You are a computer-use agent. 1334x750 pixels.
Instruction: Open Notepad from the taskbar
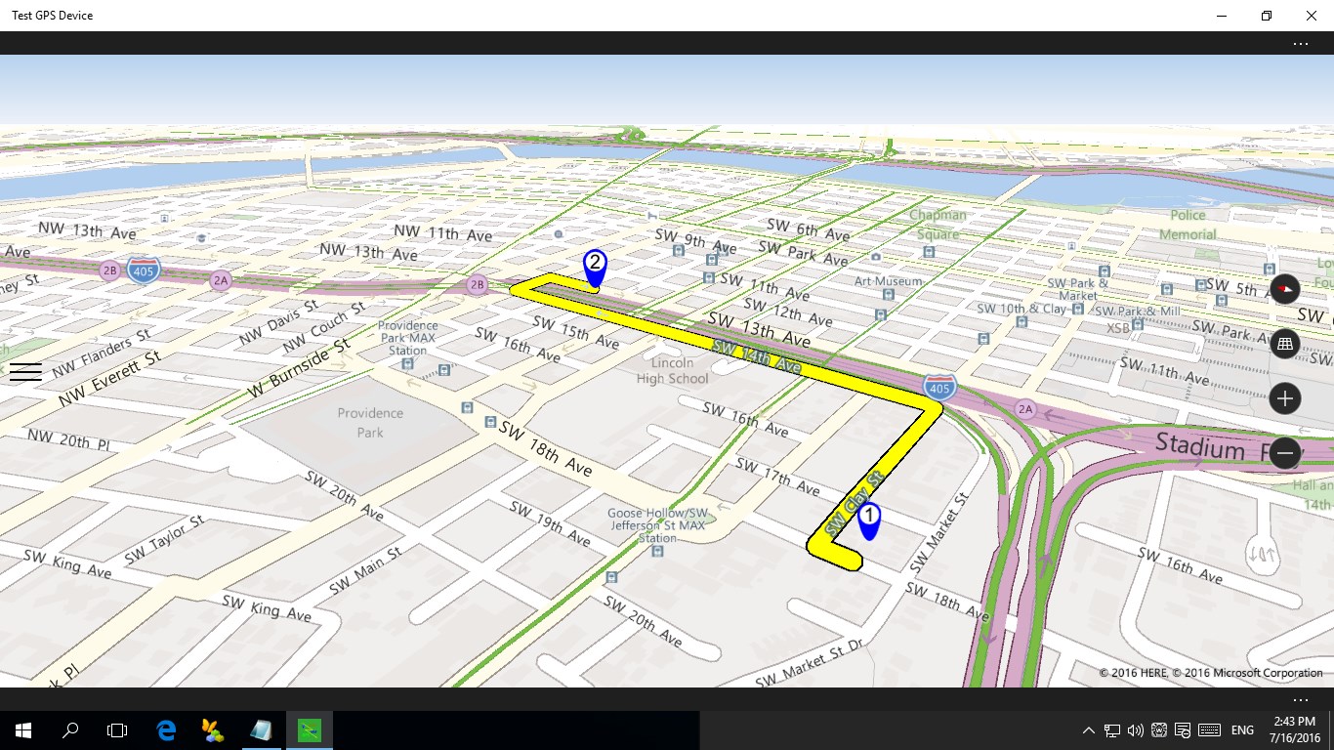tap(260, 729)
